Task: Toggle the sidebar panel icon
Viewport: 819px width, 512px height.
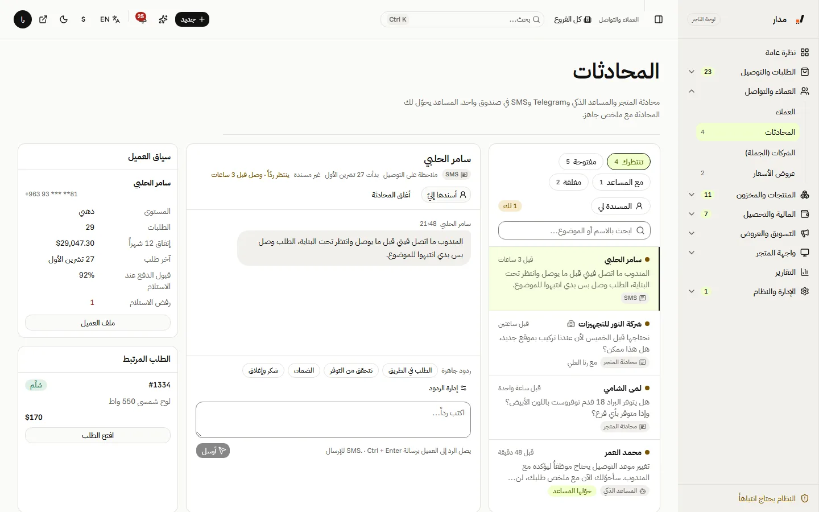Action: pos(659,19)
